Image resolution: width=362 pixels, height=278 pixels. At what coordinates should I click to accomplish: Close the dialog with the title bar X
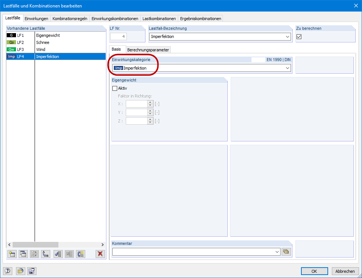(x=356, y=6)
